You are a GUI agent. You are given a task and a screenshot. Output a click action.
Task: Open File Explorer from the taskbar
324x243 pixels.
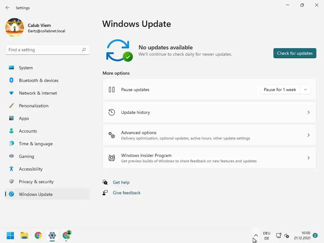click(24, 235)
